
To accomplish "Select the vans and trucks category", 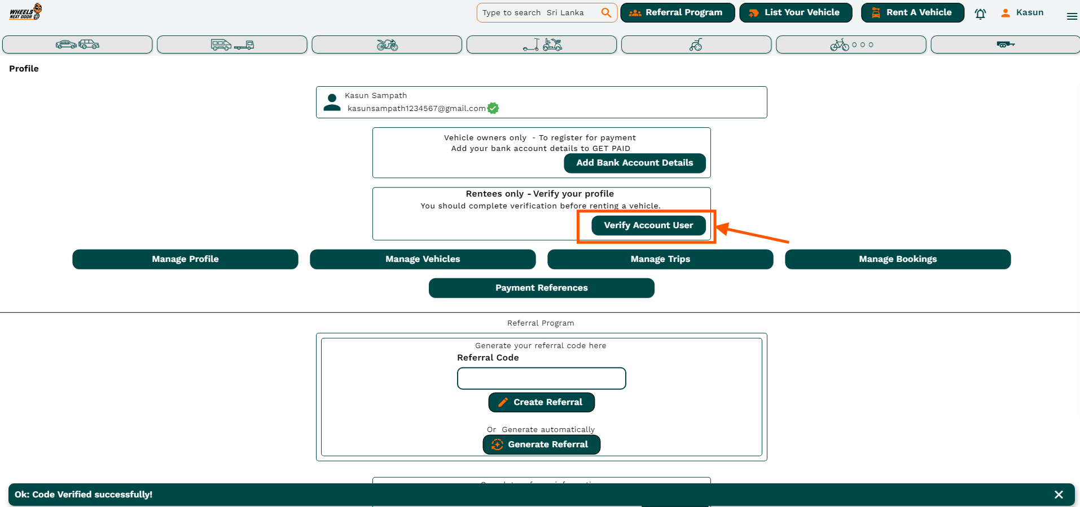I will pos(232,45).
